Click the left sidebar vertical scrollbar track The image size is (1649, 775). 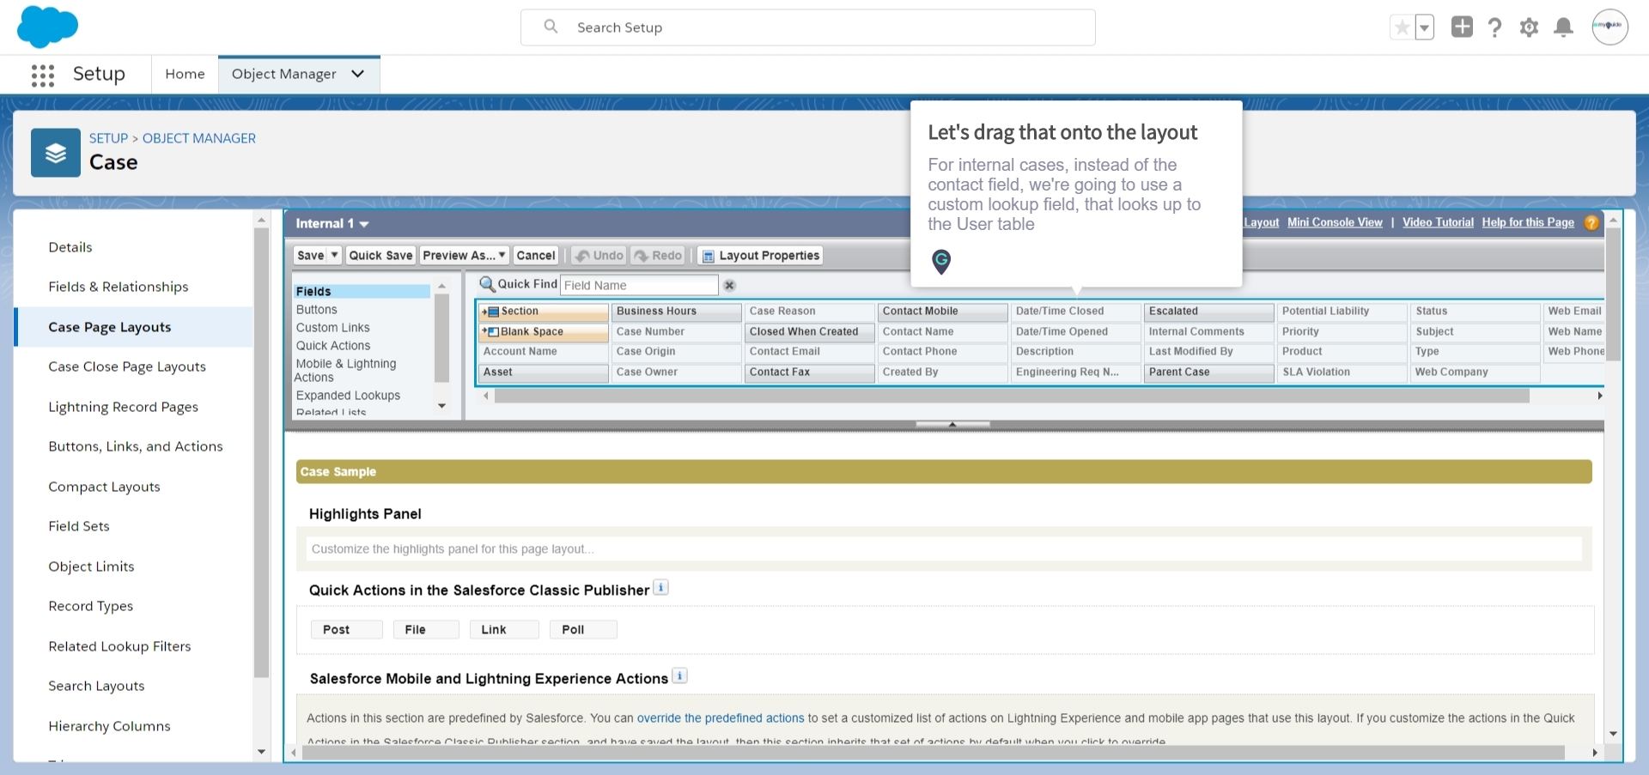(261, 453)
